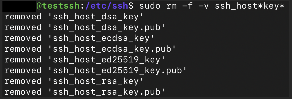The width and height of the screenshot is (292, 99).
Task: Click the word 'removed' on the last output line
Action: [x=23, y=93]
